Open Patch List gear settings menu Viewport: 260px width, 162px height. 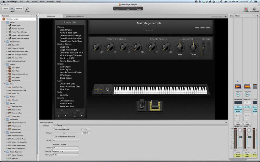(36, 16)
